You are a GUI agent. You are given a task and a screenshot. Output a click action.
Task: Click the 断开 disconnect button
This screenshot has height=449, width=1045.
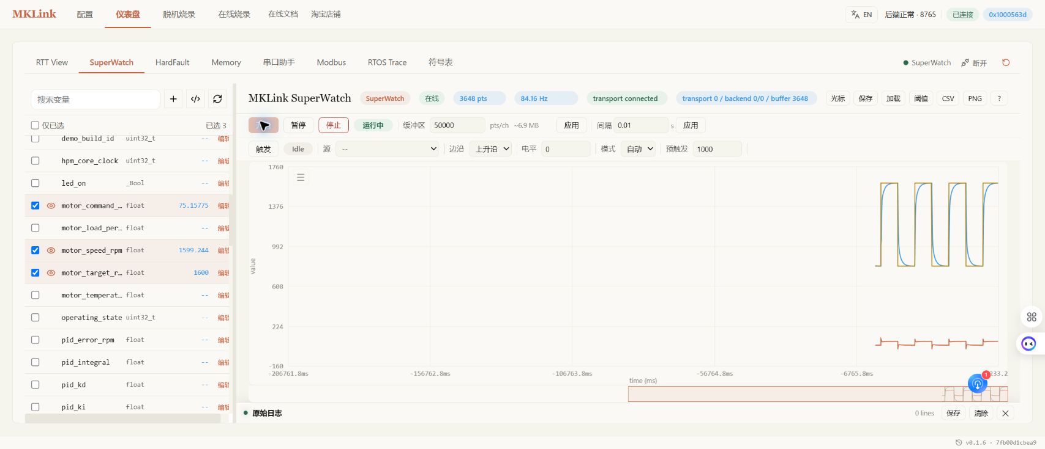(x=974, y=63)
